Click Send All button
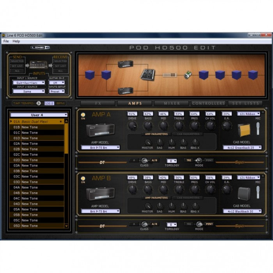 pos(17,71)
